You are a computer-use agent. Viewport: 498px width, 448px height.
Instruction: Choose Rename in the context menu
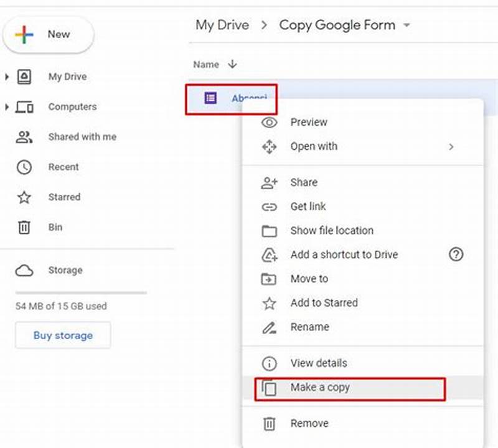(x=309, y=327)
